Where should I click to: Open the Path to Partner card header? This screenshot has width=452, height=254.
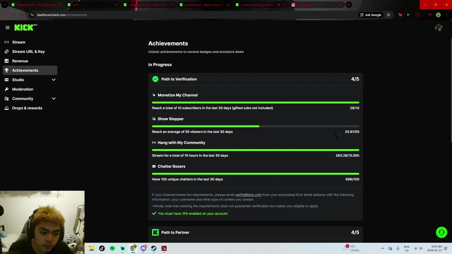coord(256,232)
